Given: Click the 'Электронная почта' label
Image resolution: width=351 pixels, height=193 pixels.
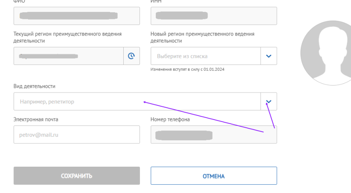Looking at the screenshot, I should pyautogui.click(x=36, y=119).
